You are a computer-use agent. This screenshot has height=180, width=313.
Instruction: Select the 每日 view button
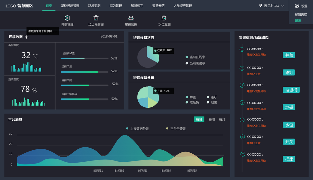tap(199, 119)
